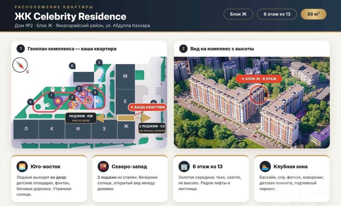This screenshot has height=206, width=341.
Task: Click the red БЛОК Ж · 6 ЭТАЖ tag
Action: [259, 79]
